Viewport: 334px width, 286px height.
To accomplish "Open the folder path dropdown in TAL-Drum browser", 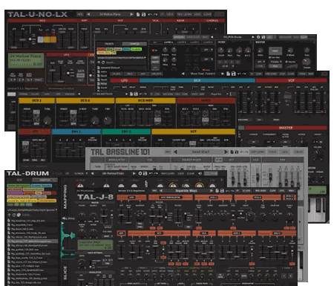I will coord(32,209).
